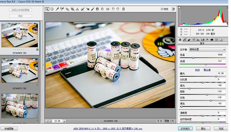Click the 色温 value field 4900
Screen dimensions: 231x132
[x=221, y=55]
